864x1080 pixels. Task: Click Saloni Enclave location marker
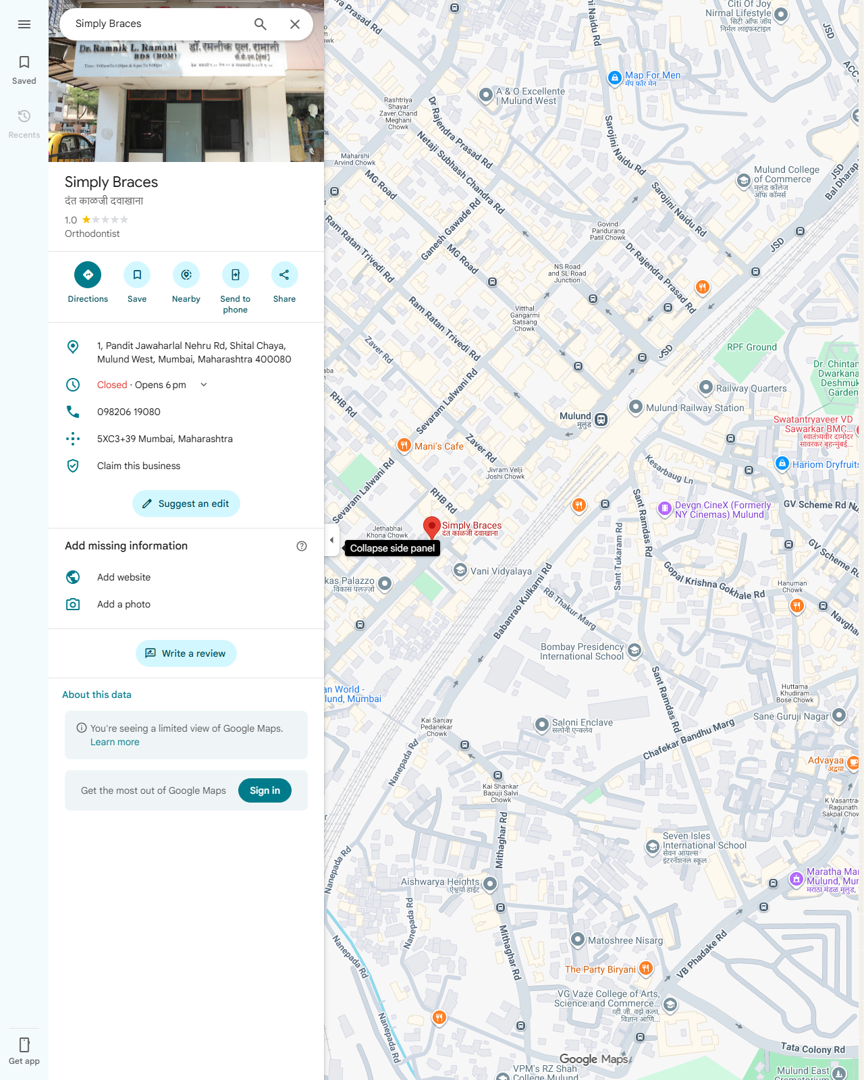(541, 725)
